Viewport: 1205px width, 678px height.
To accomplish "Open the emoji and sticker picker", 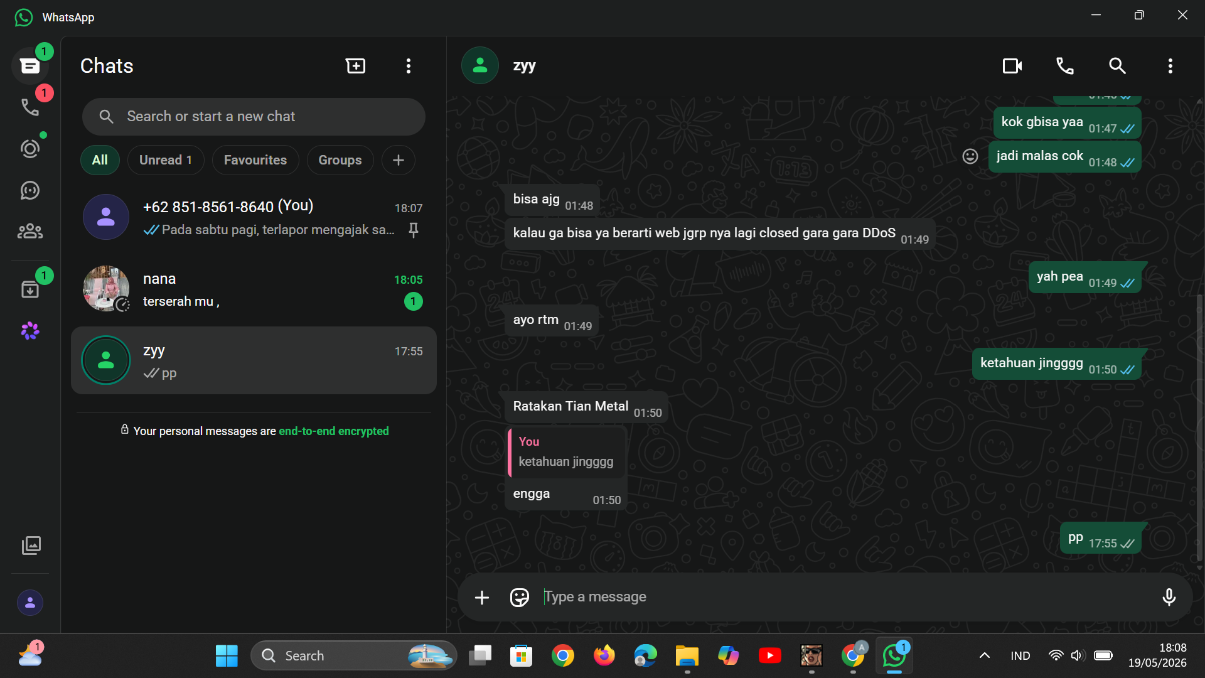I will coord(520,597).
